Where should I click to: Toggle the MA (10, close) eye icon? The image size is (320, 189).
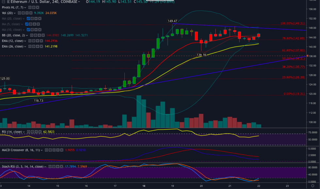pyautogui.click(x=28, y=30)
